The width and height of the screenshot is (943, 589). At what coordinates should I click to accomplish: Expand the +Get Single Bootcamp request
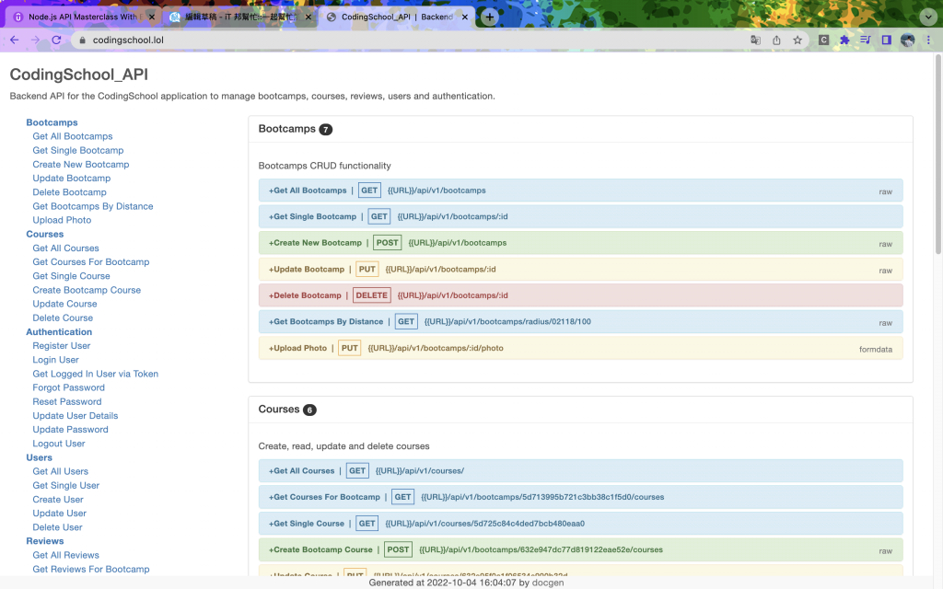[x=580, y=216]
